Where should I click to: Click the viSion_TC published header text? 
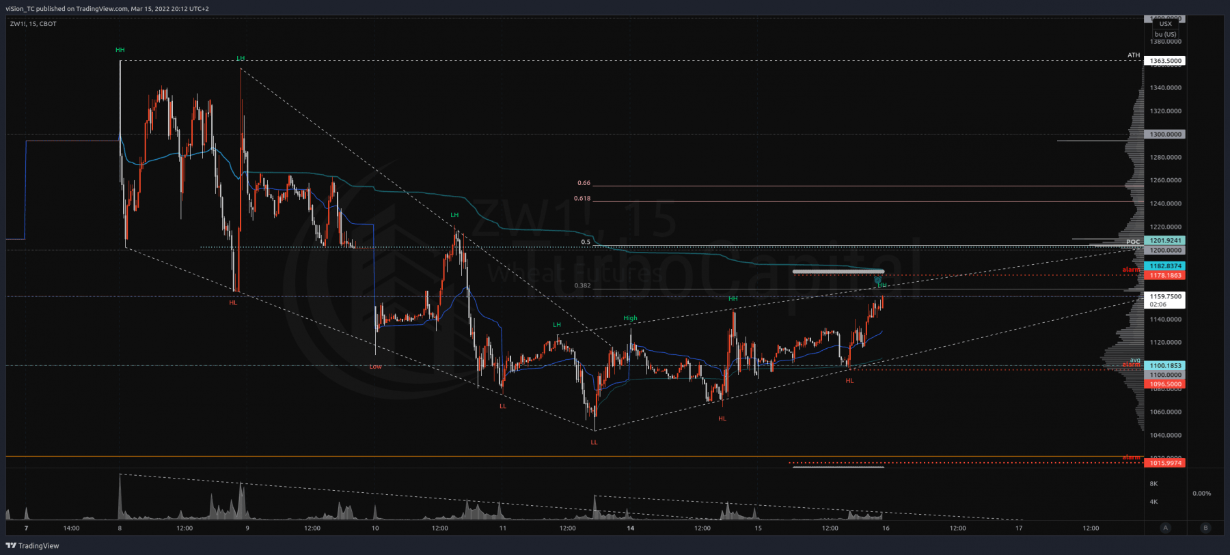tap(107, 8)
